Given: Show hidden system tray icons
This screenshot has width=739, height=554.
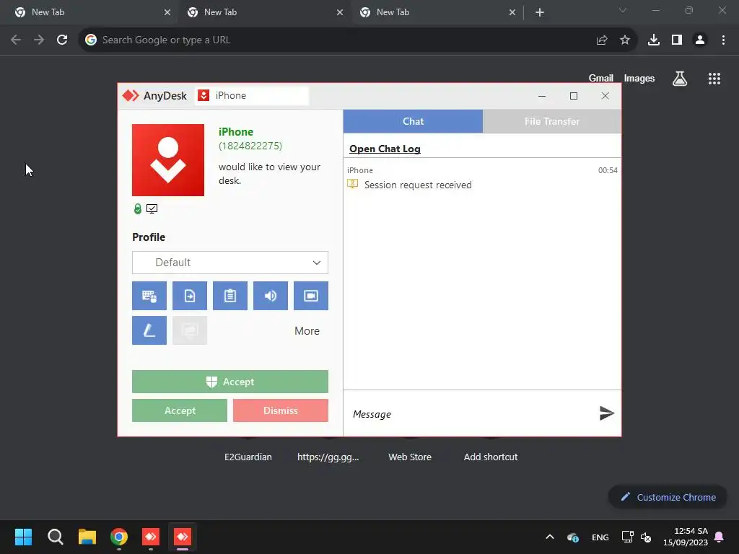Looking at the screenshot, I should 549,537.
